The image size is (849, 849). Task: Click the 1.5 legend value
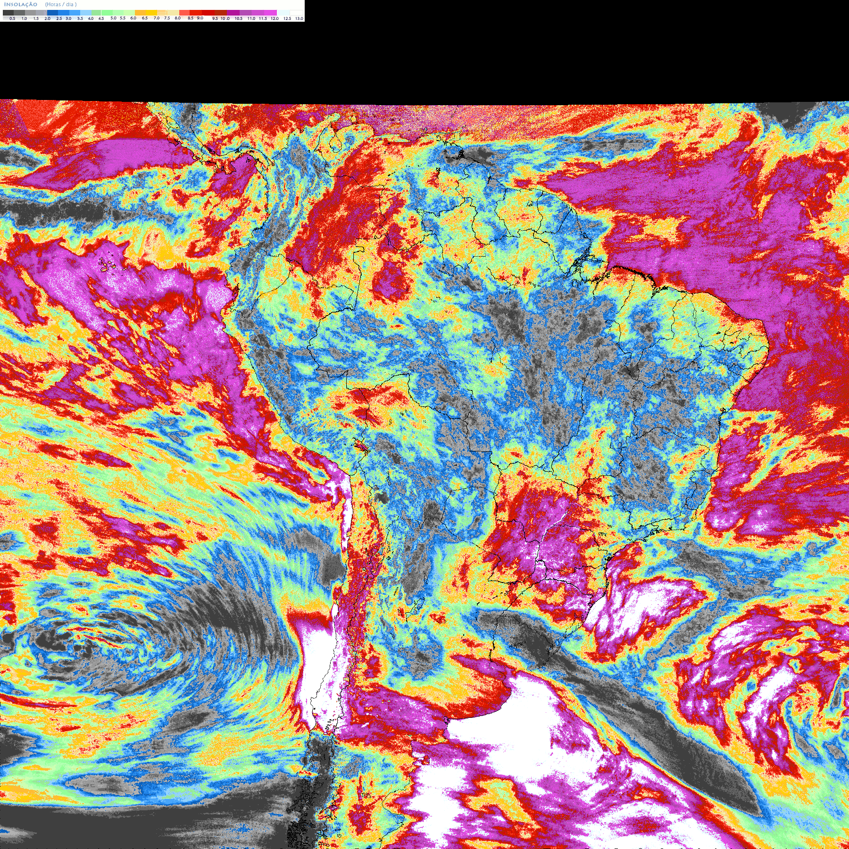(x=36, y=18)
